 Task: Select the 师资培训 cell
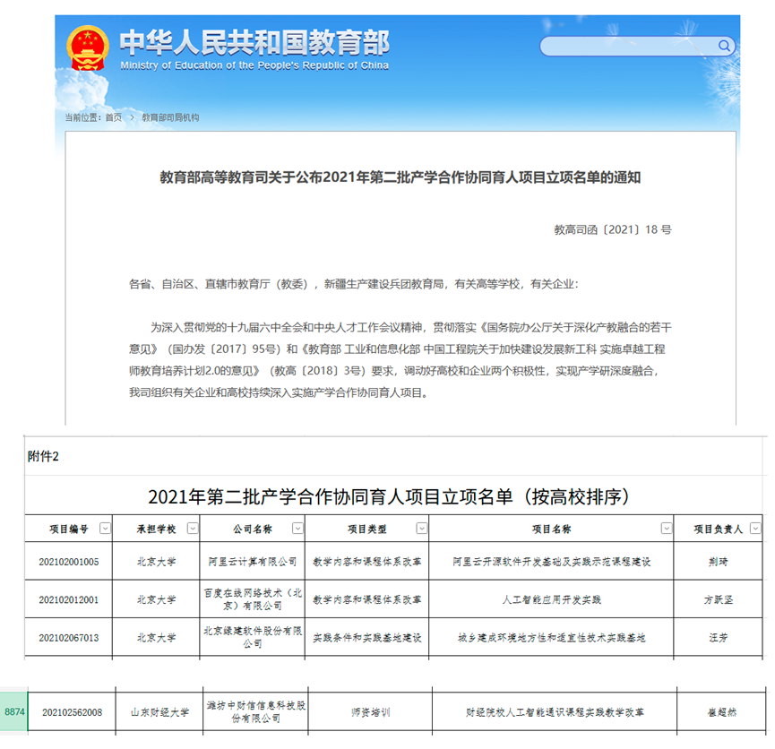(x=371, y=712)
